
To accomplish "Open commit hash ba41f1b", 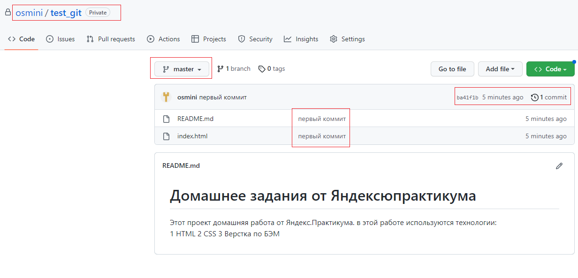I will point(467,98).
